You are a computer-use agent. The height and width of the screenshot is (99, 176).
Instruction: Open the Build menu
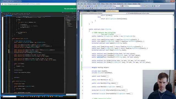coord(99,4)
